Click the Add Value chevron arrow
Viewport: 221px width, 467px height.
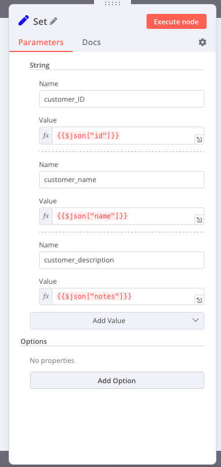[196, 320]
